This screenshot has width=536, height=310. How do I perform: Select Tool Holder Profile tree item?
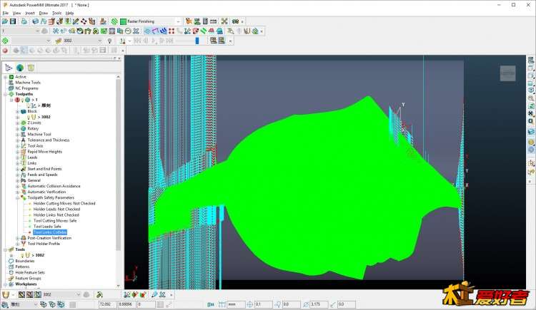click(44, 244)
